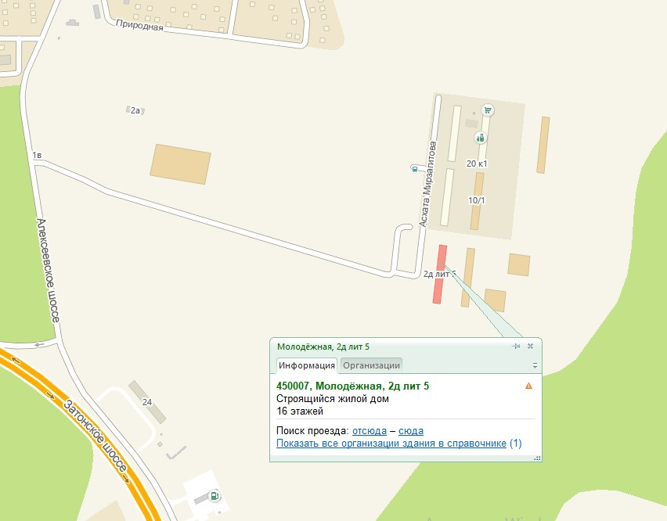667x521 pixels.
Task: Click the сюда route link
Action: point(411,431)
